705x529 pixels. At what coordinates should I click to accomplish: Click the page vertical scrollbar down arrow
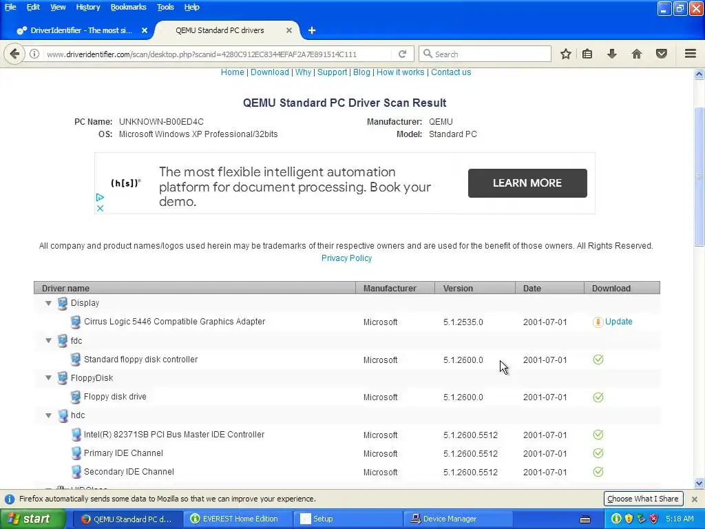[699, 484]
